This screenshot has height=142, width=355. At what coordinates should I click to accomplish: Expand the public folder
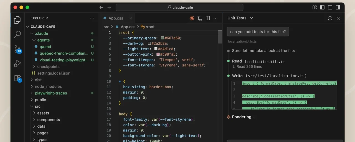tap(32, 100)
